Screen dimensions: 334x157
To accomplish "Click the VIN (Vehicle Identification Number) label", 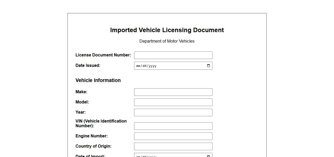I will click(x=101, y=123).
